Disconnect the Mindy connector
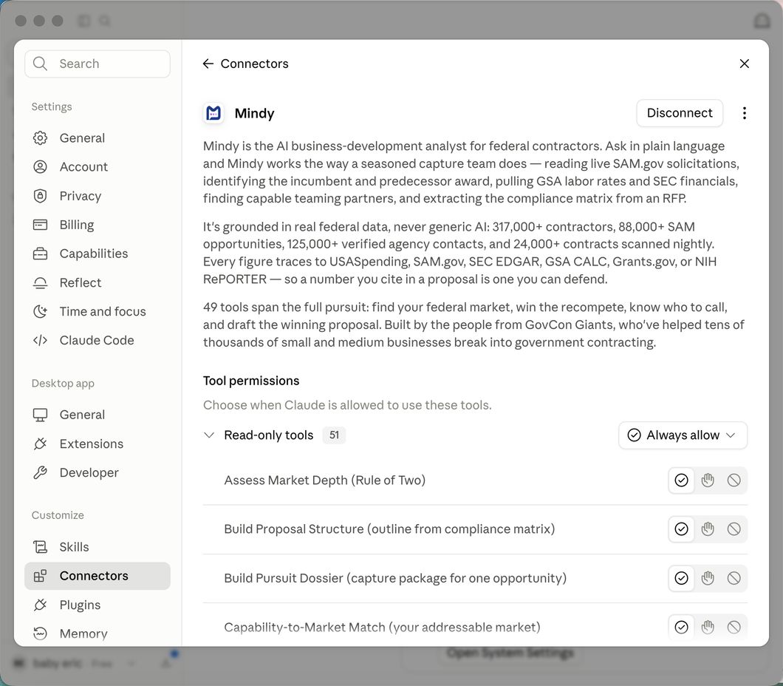Screen dimensions: 783x686 (679, 113)
